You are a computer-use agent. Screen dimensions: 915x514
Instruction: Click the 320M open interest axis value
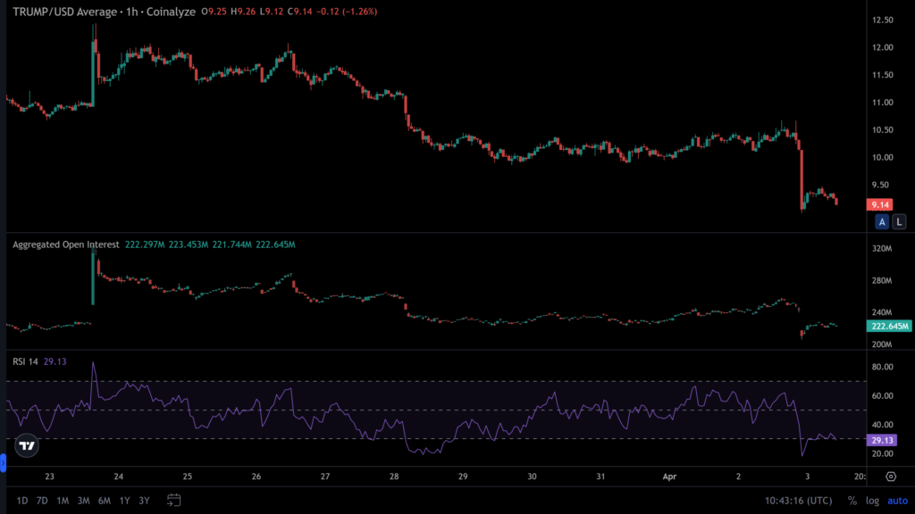click(x=882, y=249)
